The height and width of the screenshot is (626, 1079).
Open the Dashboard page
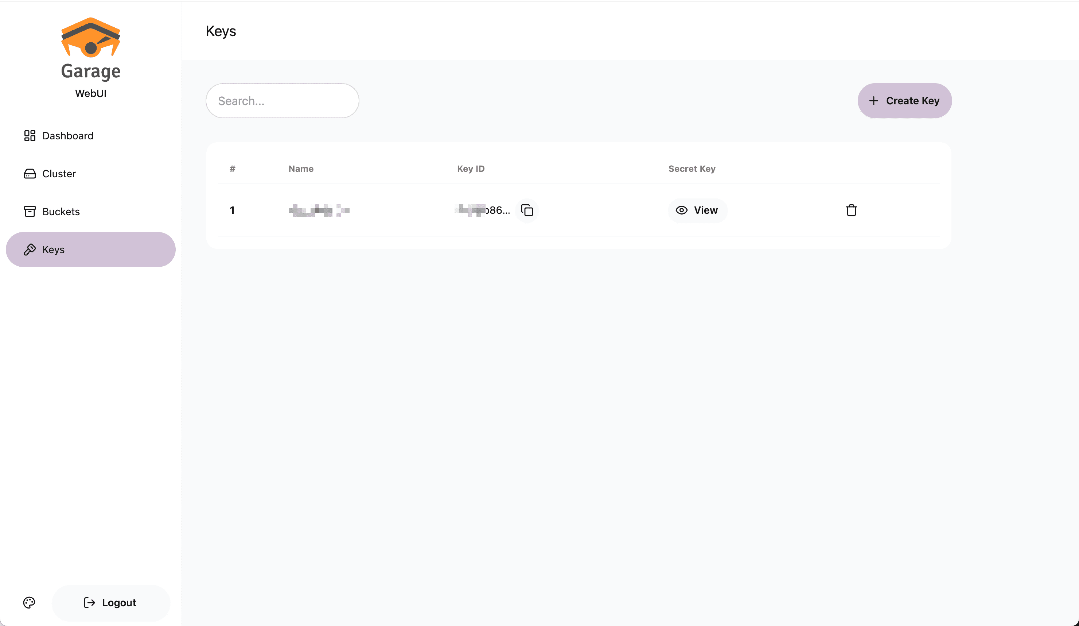click(x=68, y=136)
